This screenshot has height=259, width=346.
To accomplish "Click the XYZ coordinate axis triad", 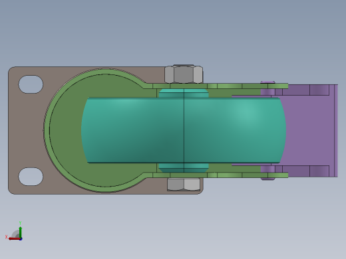I will [x=14, y=231].
